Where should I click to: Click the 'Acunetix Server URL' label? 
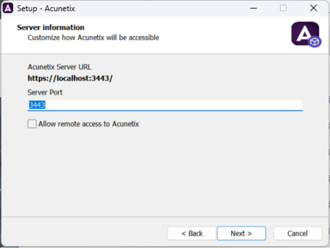tap(59, 67)
